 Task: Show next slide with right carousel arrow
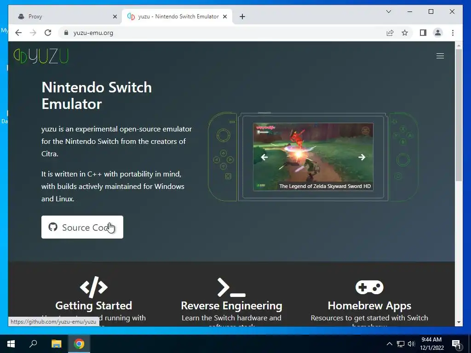(362, 157)
